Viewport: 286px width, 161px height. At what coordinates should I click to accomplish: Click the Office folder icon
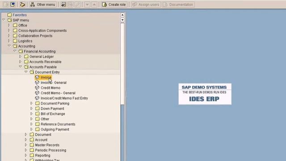point(15,25)
